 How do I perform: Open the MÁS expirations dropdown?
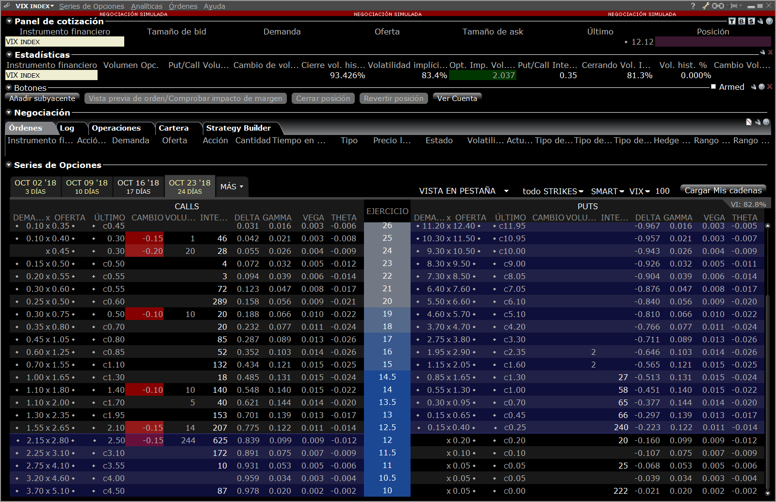click(232, 186)
